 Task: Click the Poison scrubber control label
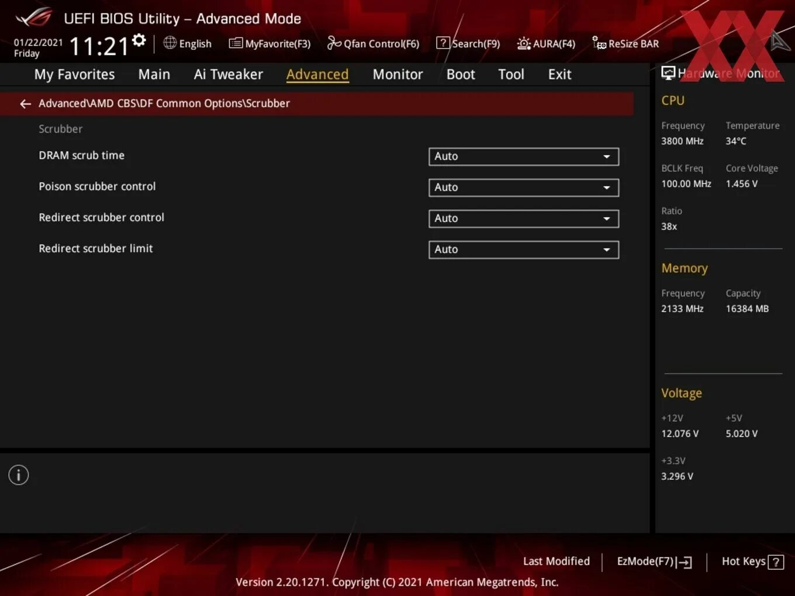tap(97, 186)
